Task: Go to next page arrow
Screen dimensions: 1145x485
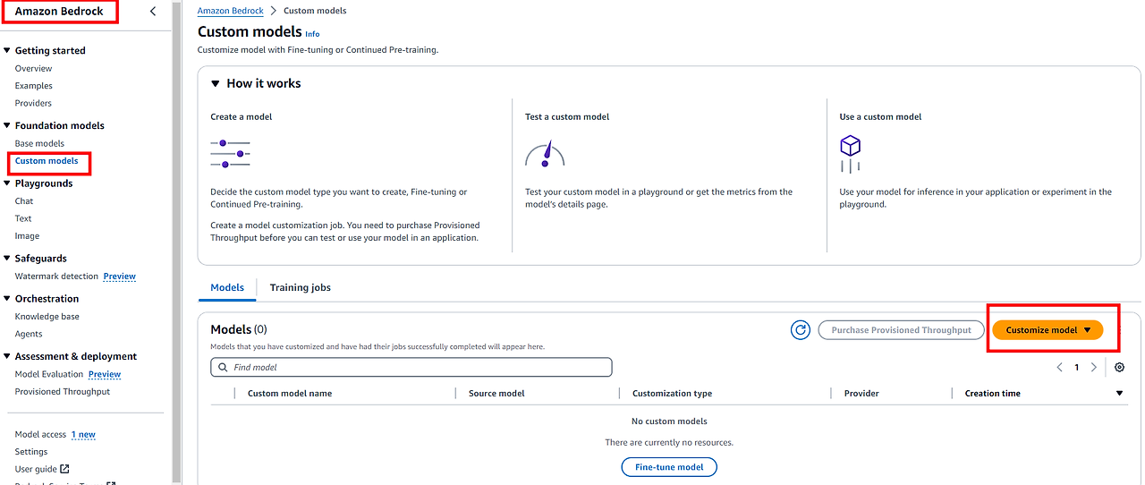Action: pyautogui.click(x=1093, y=368)
